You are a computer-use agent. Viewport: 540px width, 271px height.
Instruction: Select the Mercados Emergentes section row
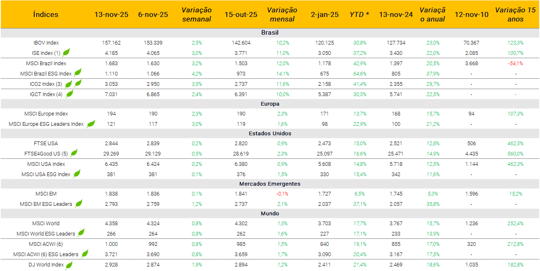[x=270, y=184]
